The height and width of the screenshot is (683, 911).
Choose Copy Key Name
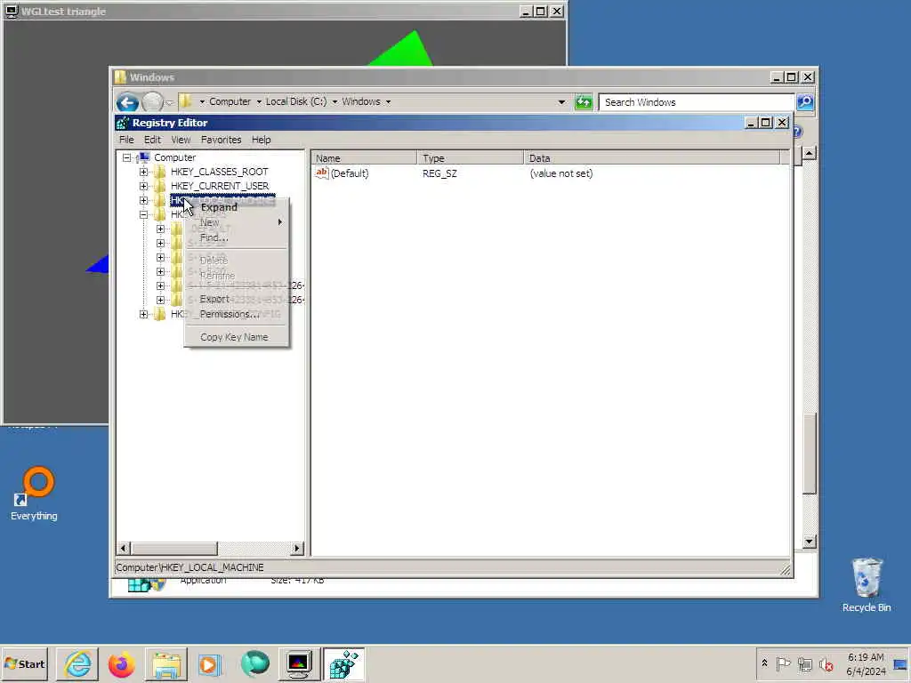236,337
